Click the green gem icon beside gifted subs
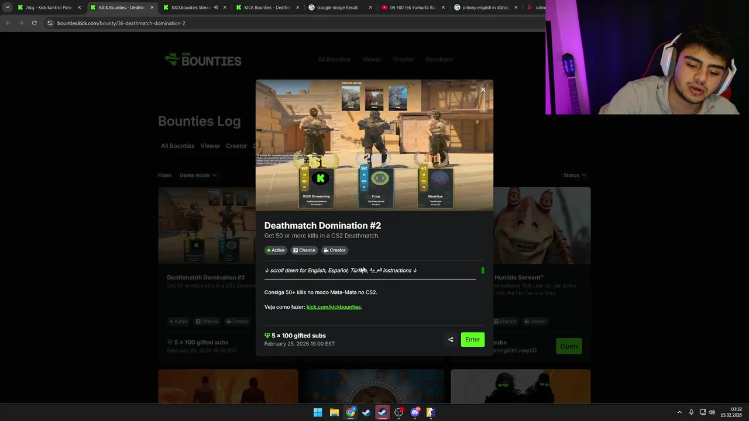749x421 pixels. (267, 336)
